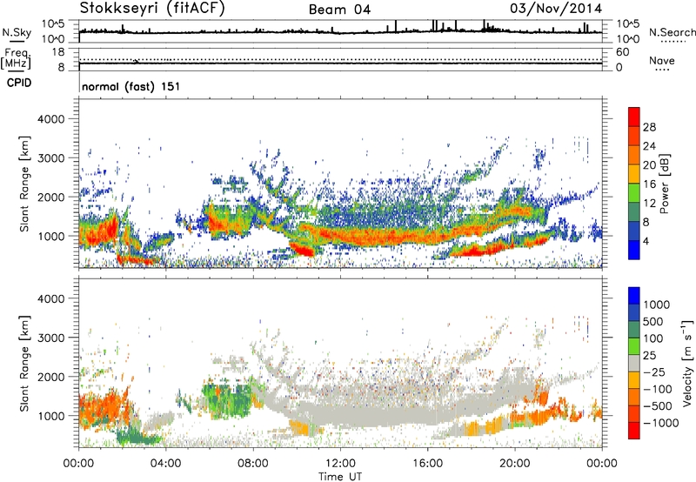Select the "4" value on Power colorbar
696x482 pixels.
coord(646,241)
